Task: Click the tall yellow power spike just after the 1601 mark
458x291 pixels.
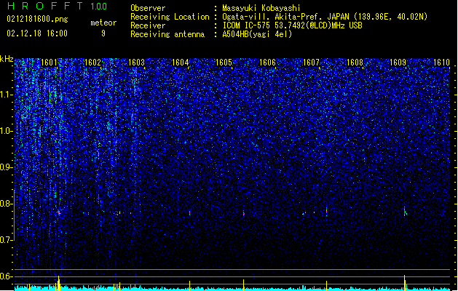Action: [x=59, y=283]
